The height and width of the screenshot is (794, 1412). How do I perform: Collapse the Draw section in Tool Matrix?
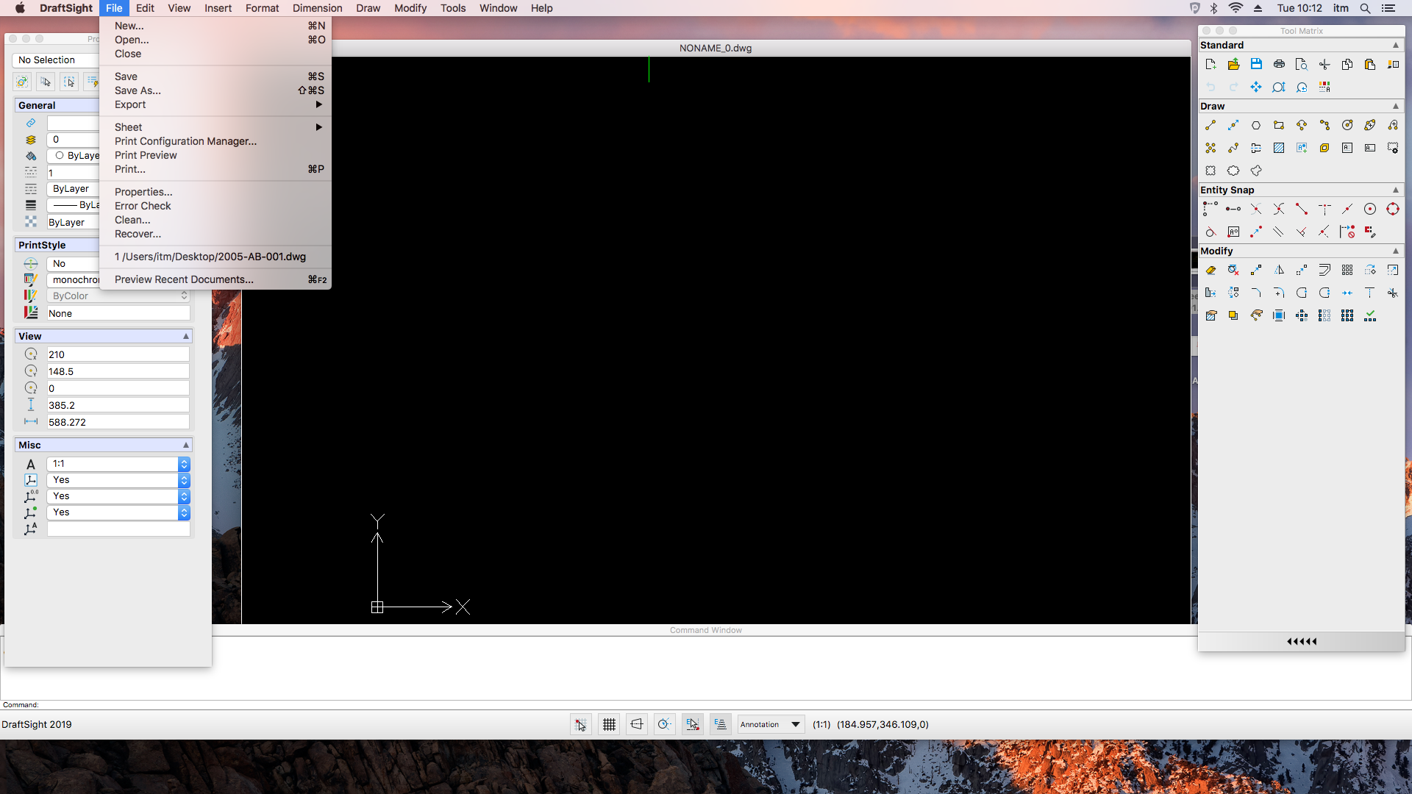pyautogui.click(x=1396, y=106)
